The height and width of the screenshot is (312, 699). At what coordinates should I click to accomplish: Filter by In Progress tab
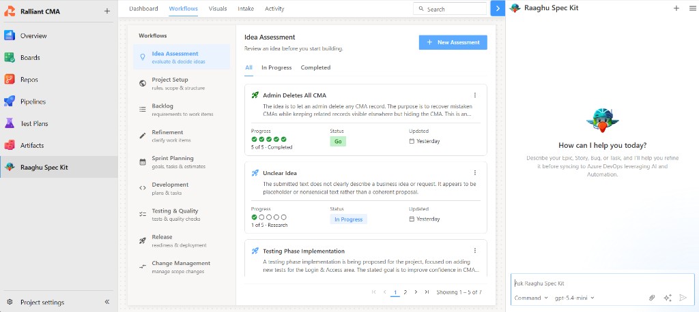pos(276,67)
